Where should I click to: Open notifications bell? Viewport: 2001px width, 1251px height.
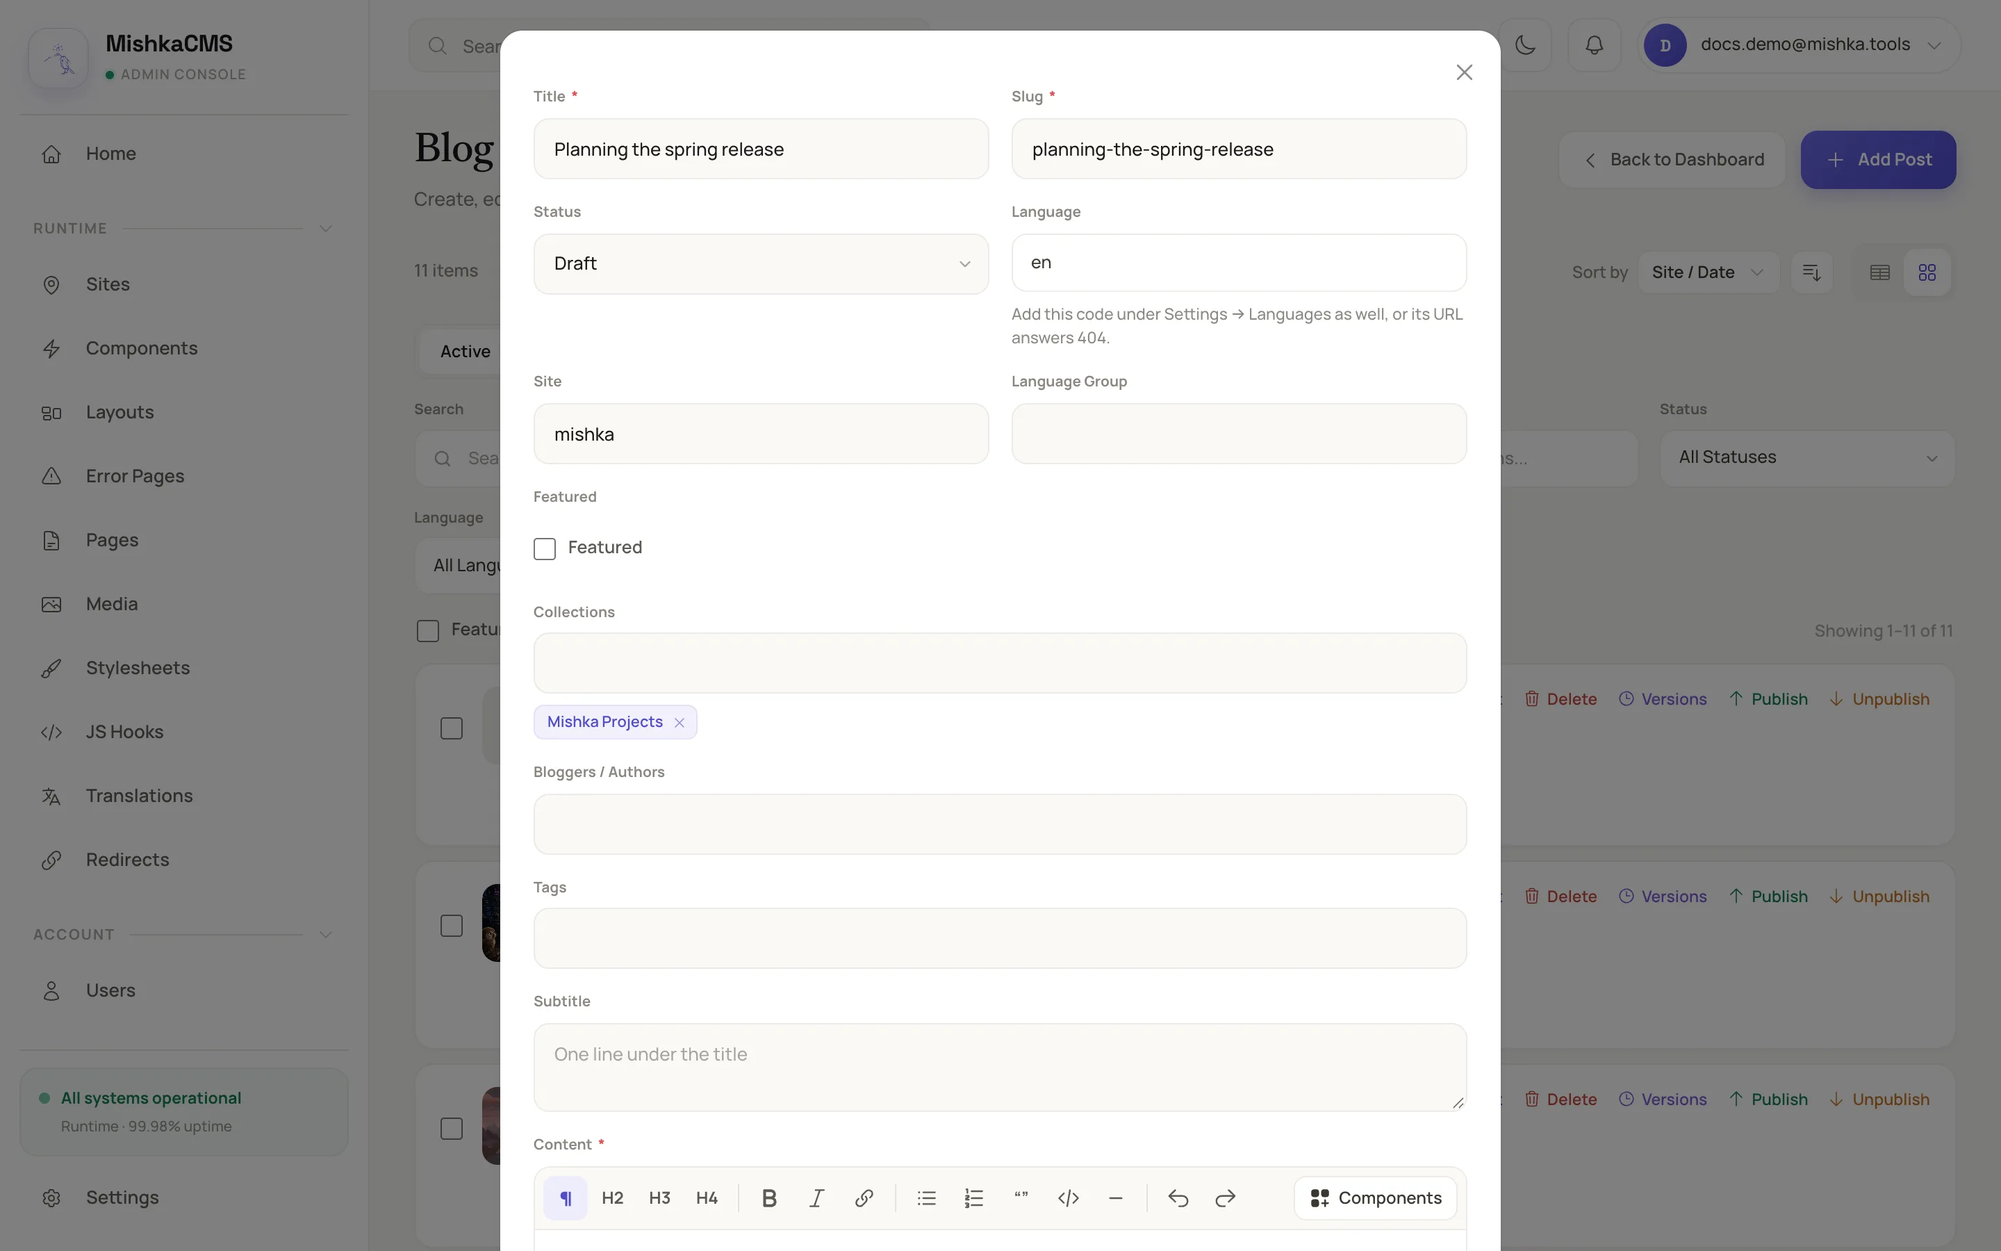1594,44
